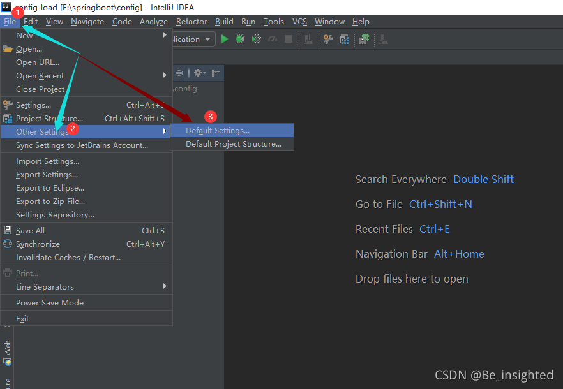Open the Analyze menu
This screenshot has width=563, height=389.
click(154, 22)
